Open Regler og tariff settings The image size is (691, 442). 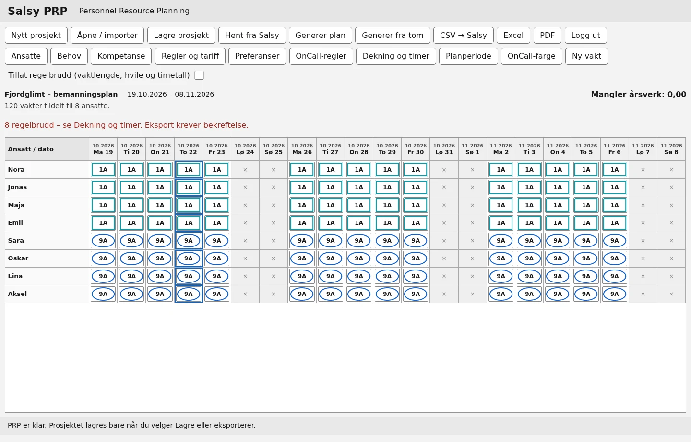click(190, 56)
